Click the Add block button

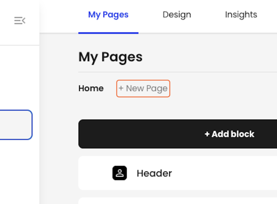[x=178, y=134]
